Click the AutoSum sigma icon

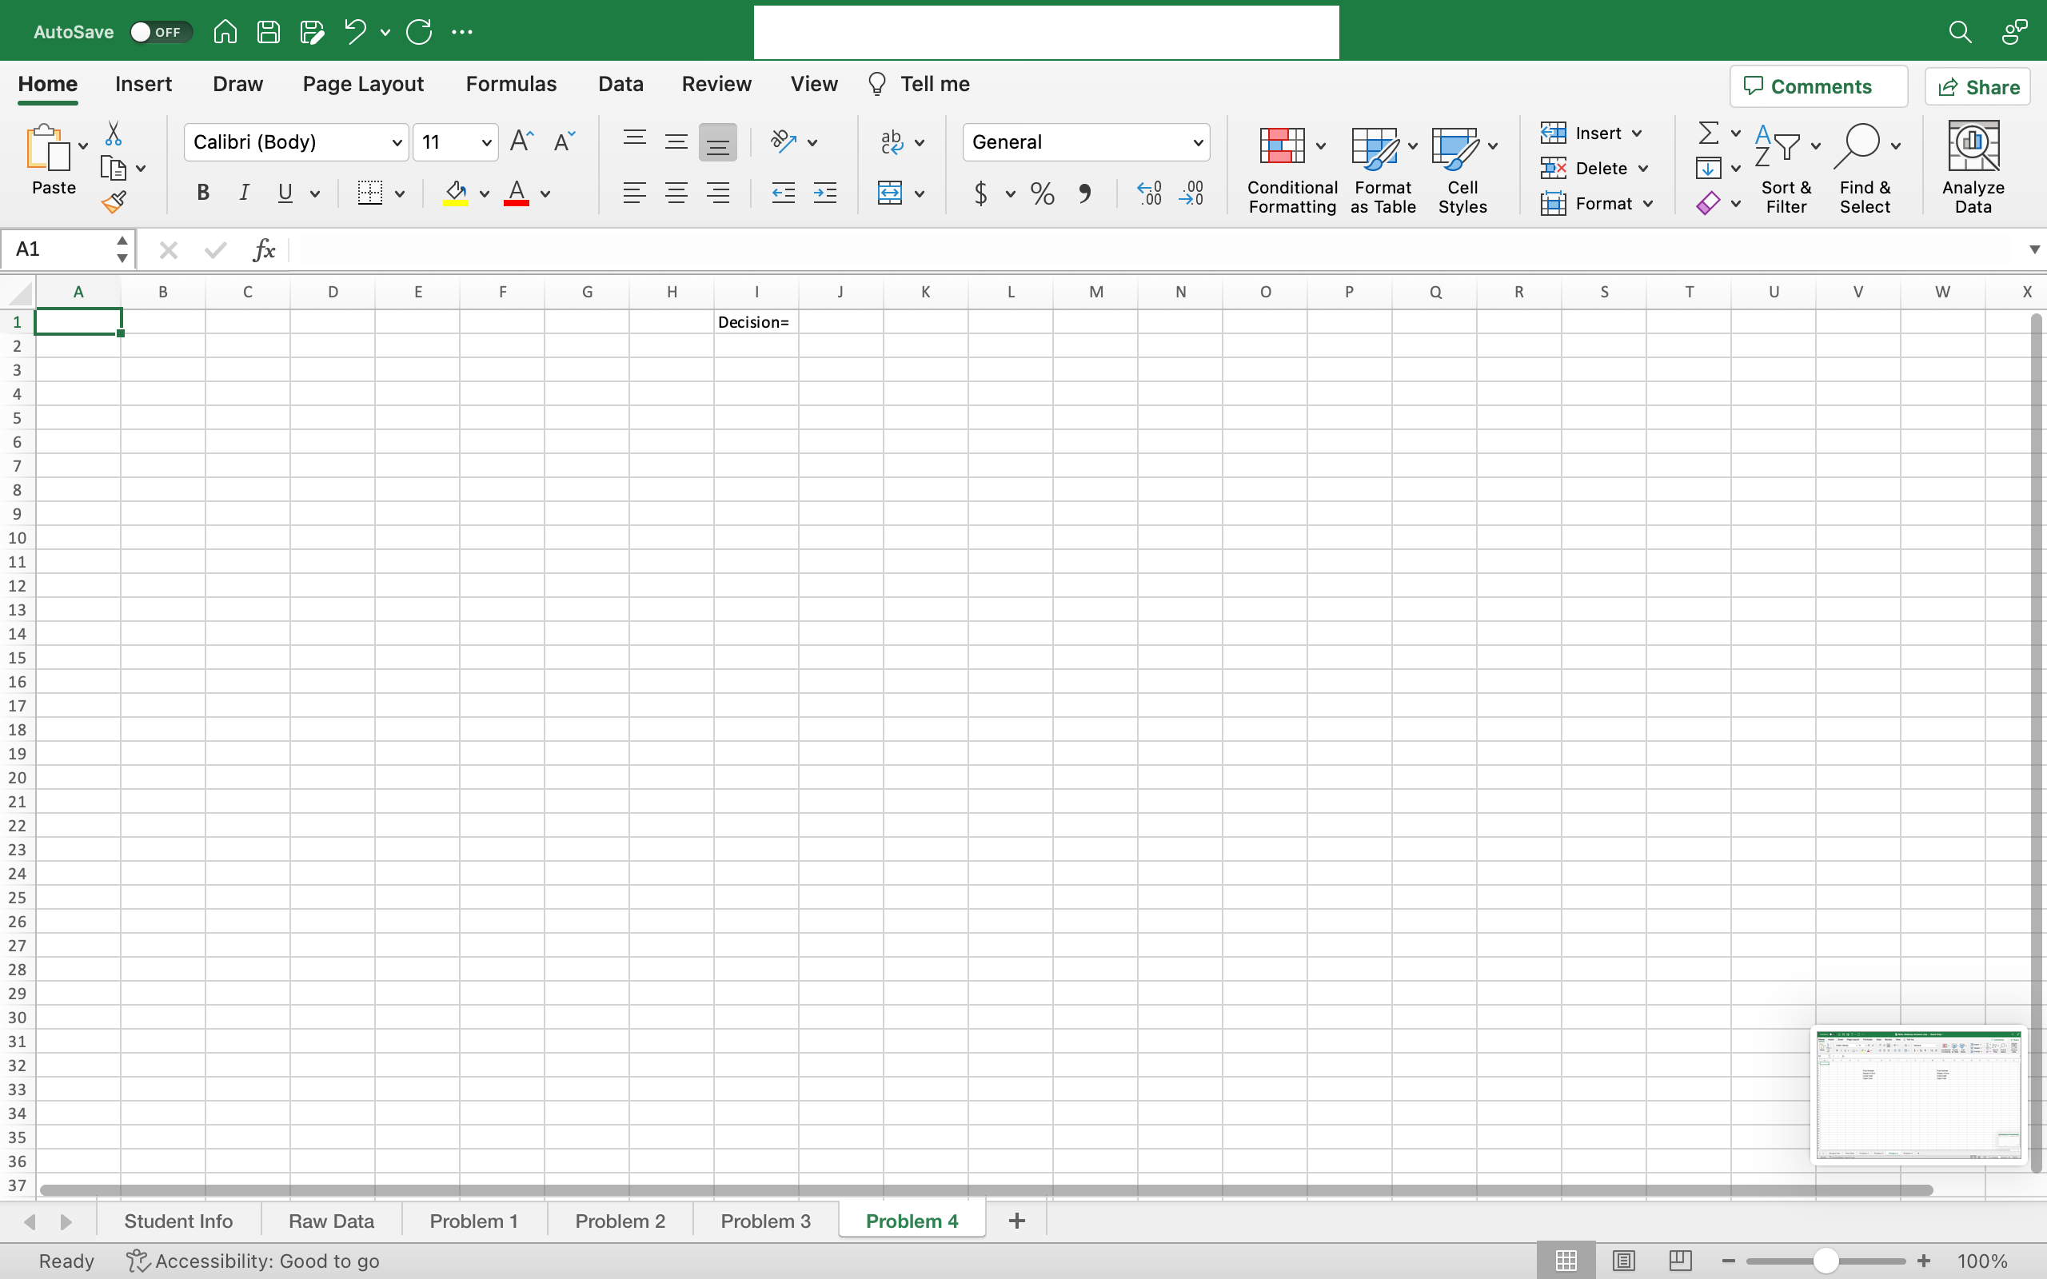click(x=1708, y=133)
